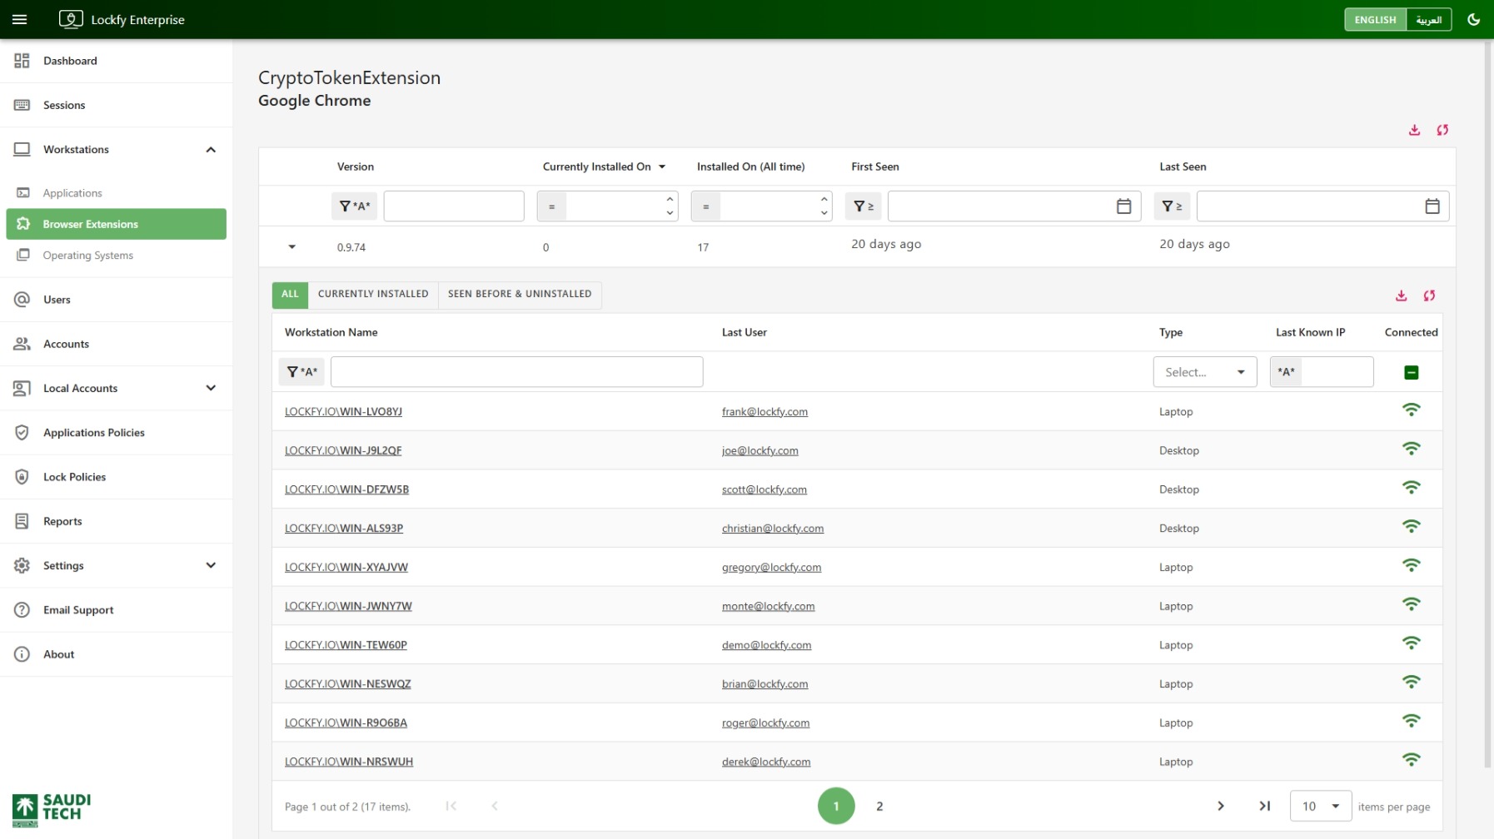
Task: Go to next page arrow
Action: (x=1221, y=807)
